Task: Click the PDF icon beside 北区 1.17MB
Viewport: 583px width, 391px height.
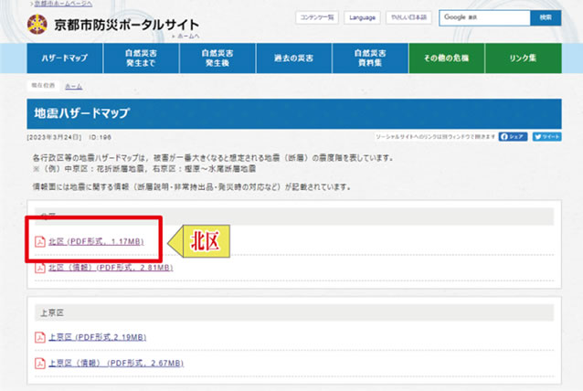Action: coord(40,241)
